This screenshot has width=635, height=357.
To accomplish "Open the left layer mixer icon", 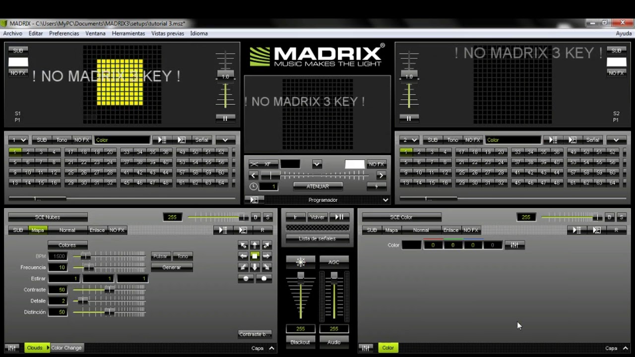I will [13, 348].
